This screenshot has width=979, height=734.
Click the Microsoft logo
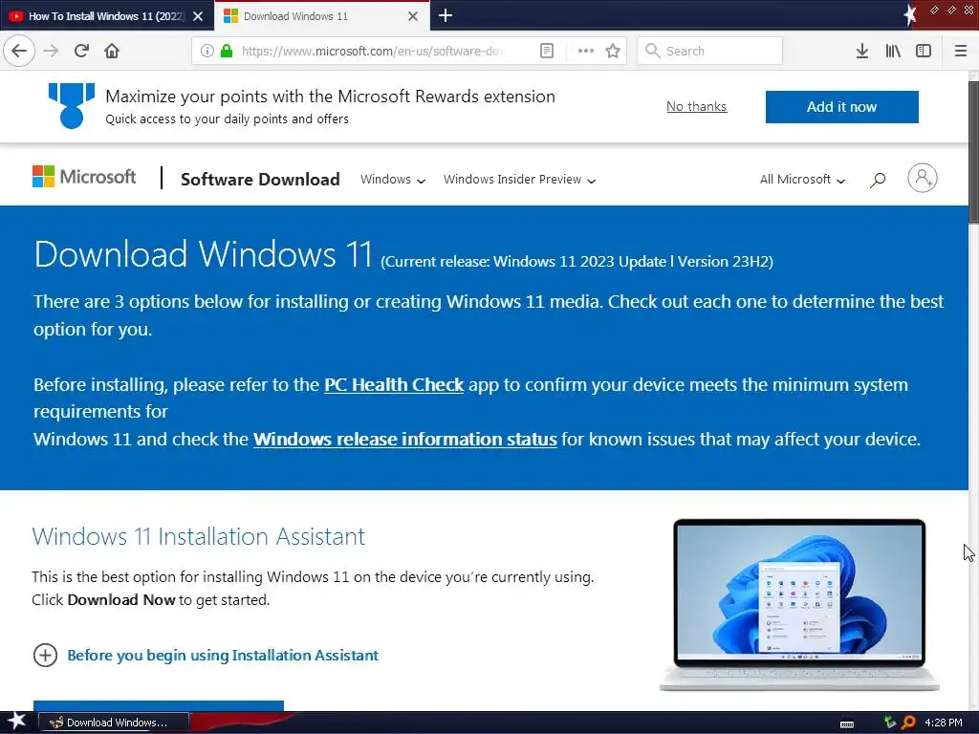pos(84,177)
